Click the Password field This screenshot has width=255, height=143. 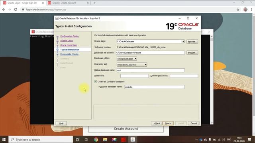pos(135,76)
